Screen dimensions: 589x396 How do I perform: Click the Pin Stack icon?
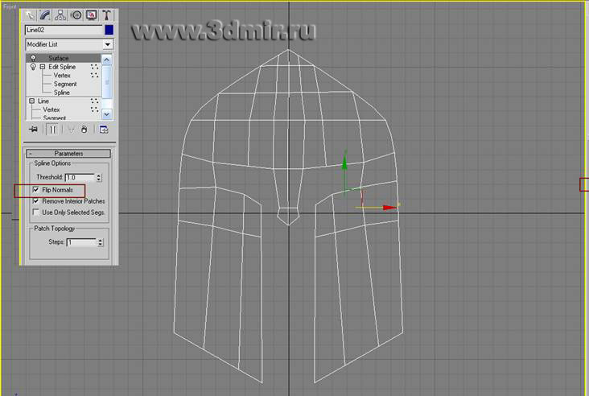[x=34, y=130]
